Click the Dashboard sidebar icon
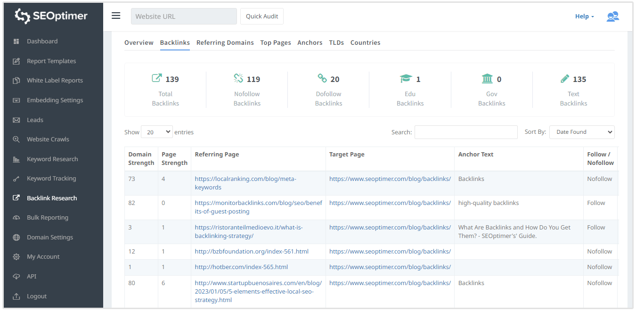The height and width of the screenshot is (311, 636). pos(16,41)
